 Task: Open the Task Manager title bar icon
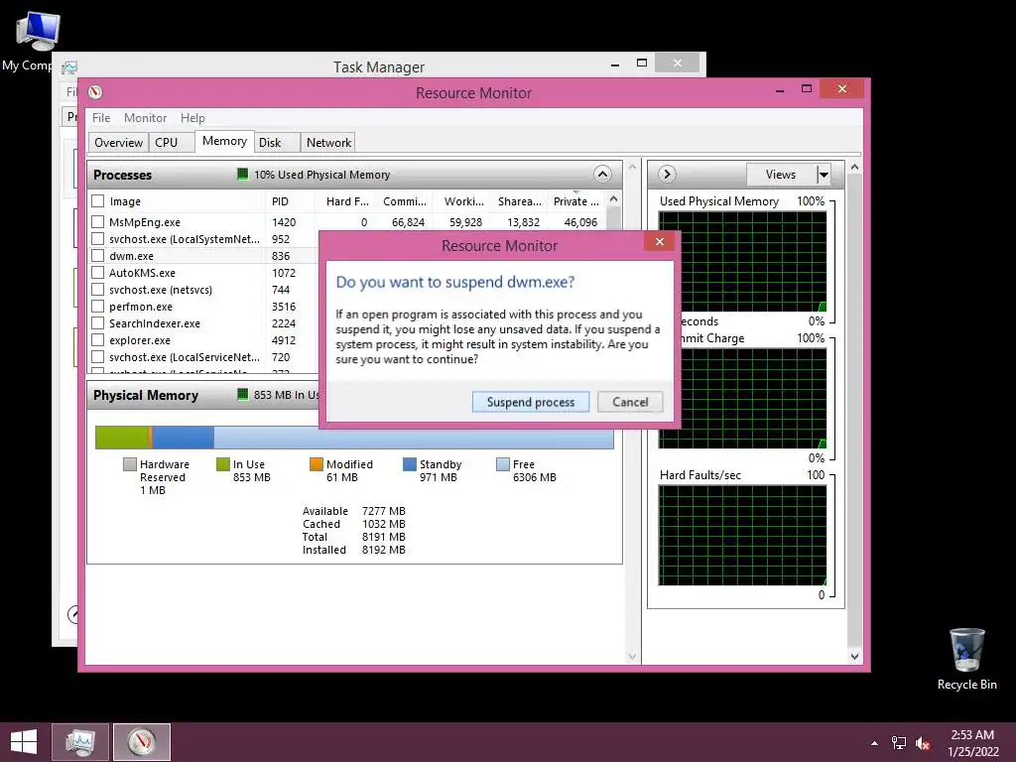click(69, 67)
